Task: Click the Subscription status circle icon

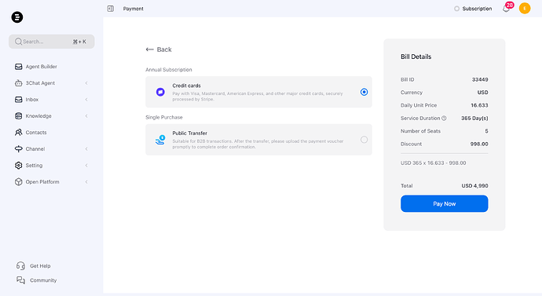Action: point(456,9)
